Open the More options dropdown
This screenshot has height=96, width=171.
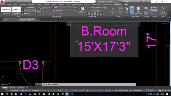click(154, 8)
